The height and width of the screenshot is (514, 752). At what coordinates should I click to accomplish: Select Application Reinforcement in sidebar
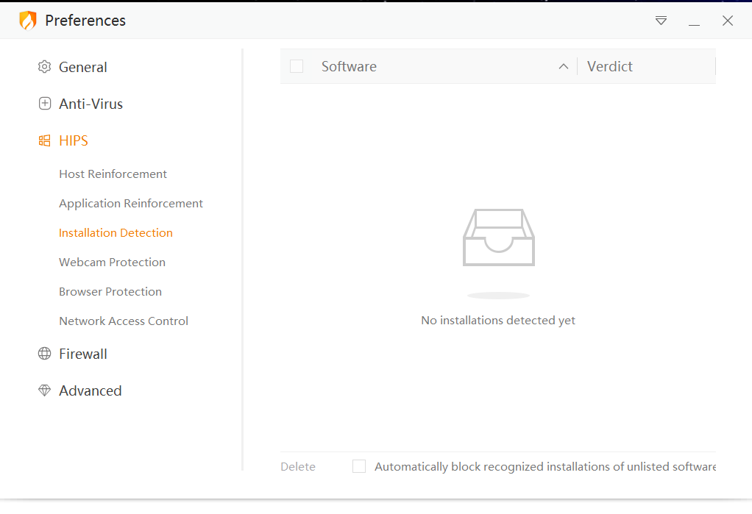pyautogui.click(x=131, y=203)
